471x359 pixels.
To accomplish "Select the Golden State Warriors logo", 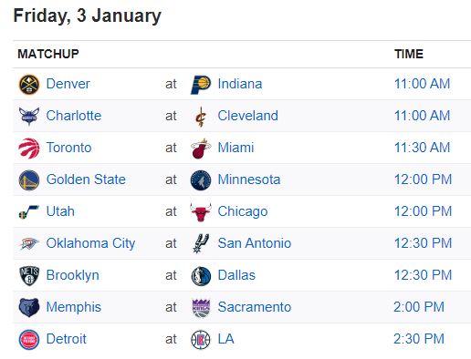I will click(29, 180).
